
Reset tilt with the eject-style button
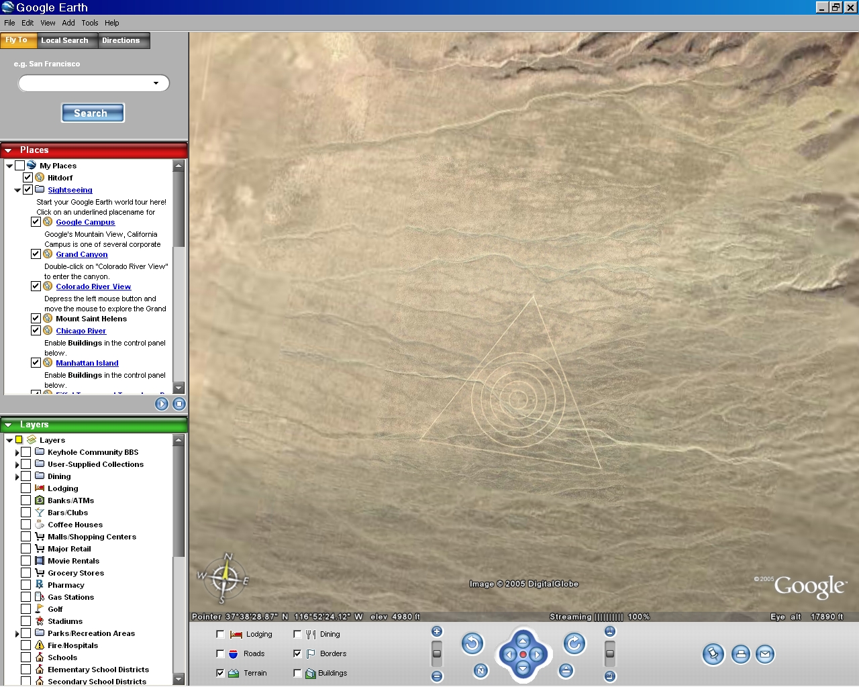pyautogui.click(x=566, y=670)
